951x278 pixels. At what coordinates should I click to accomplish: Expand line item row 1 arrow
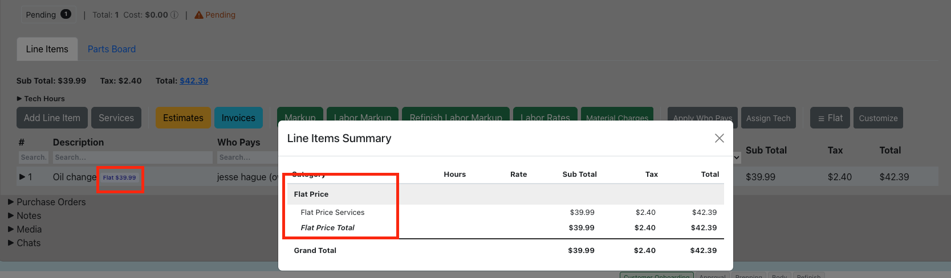(22, 177)
